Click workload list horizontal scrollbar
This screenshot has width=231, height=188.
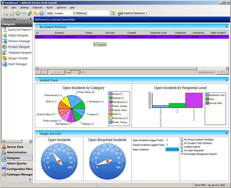coord(118,68)
